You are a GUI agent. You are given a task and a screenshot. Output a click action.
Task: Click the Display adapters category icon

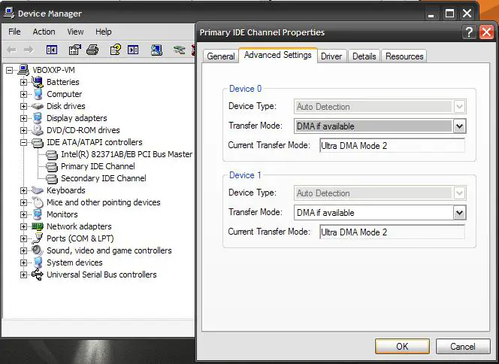tap(38, 118)
